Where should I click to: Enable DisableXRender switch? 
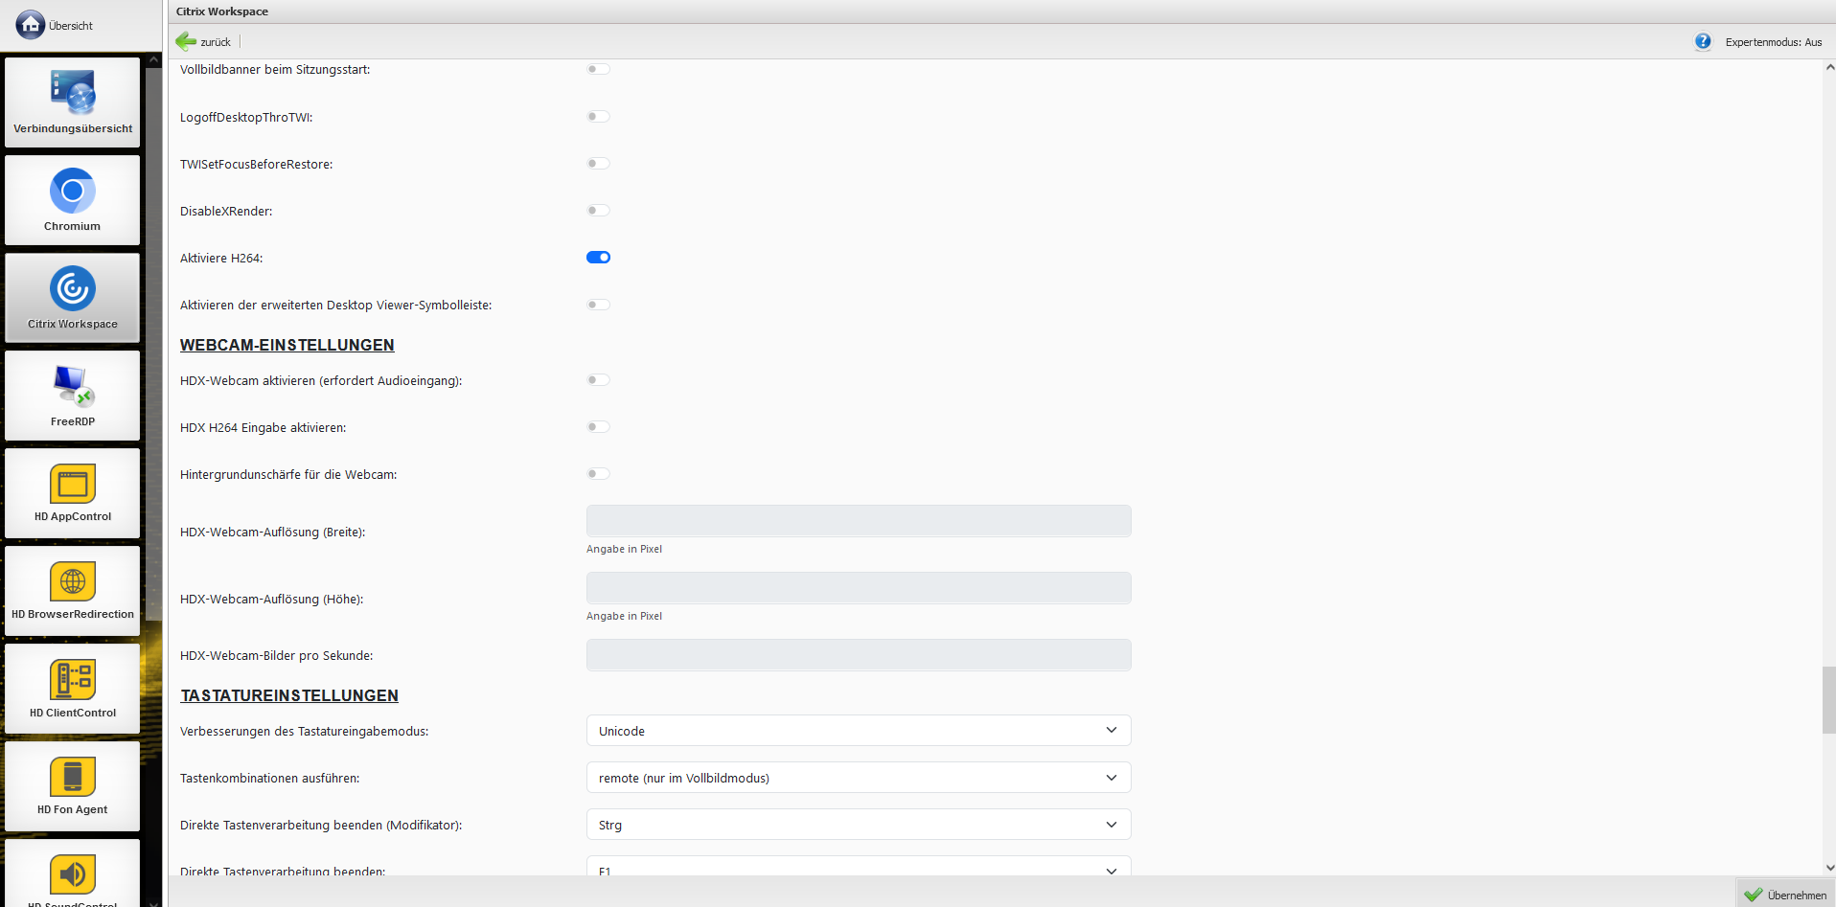598,210
